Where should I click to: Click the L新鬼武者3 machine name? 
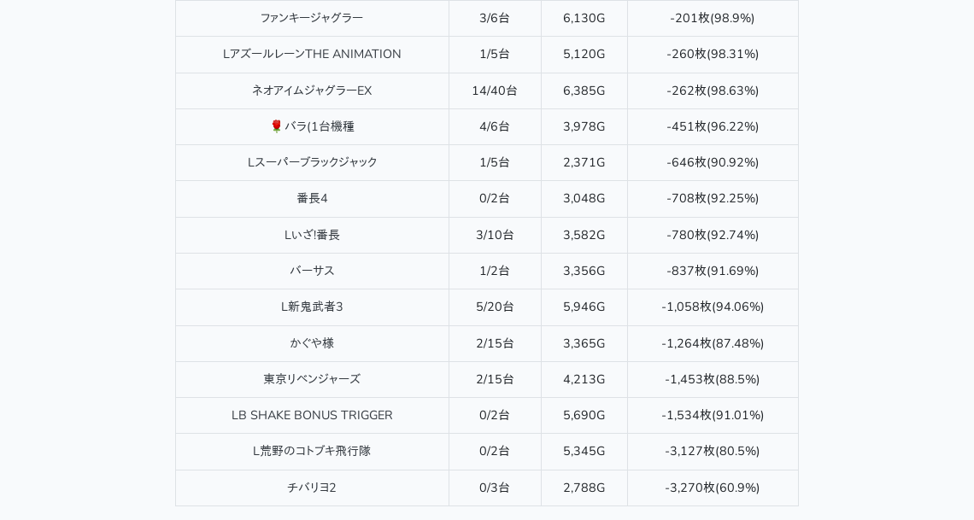[x=312, y=307]
